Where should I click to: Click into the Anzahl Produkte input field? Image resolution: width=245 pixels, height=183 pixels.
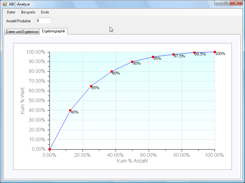click(x=43, y=21)
